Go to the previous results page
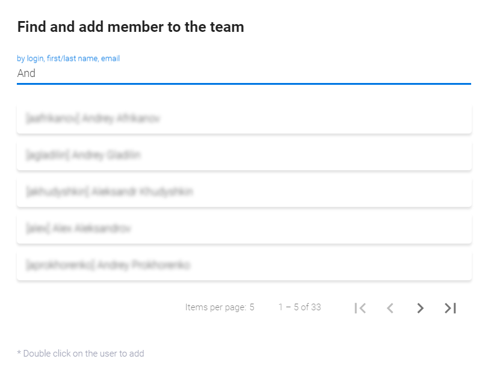488x377 pixels. click(x=390, y=308)
